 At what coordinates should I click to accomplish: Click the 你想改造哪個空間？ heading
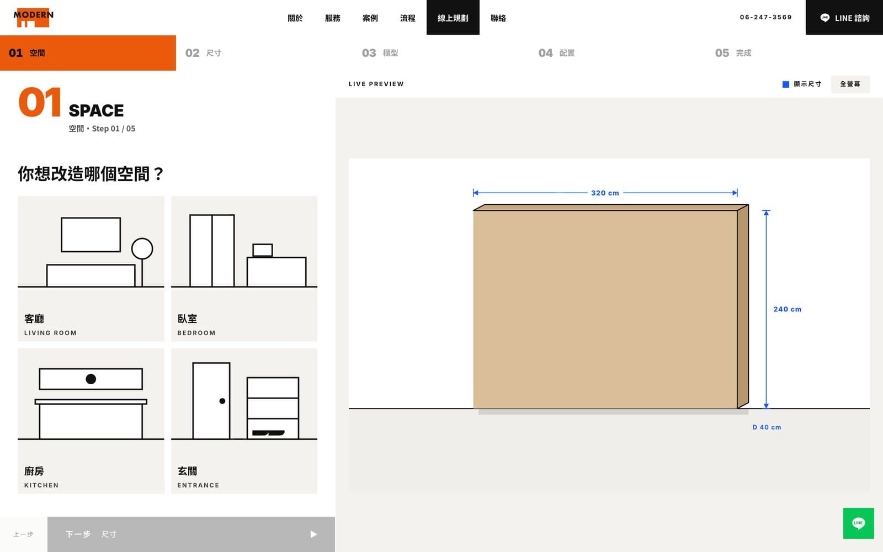click(91, 174)
